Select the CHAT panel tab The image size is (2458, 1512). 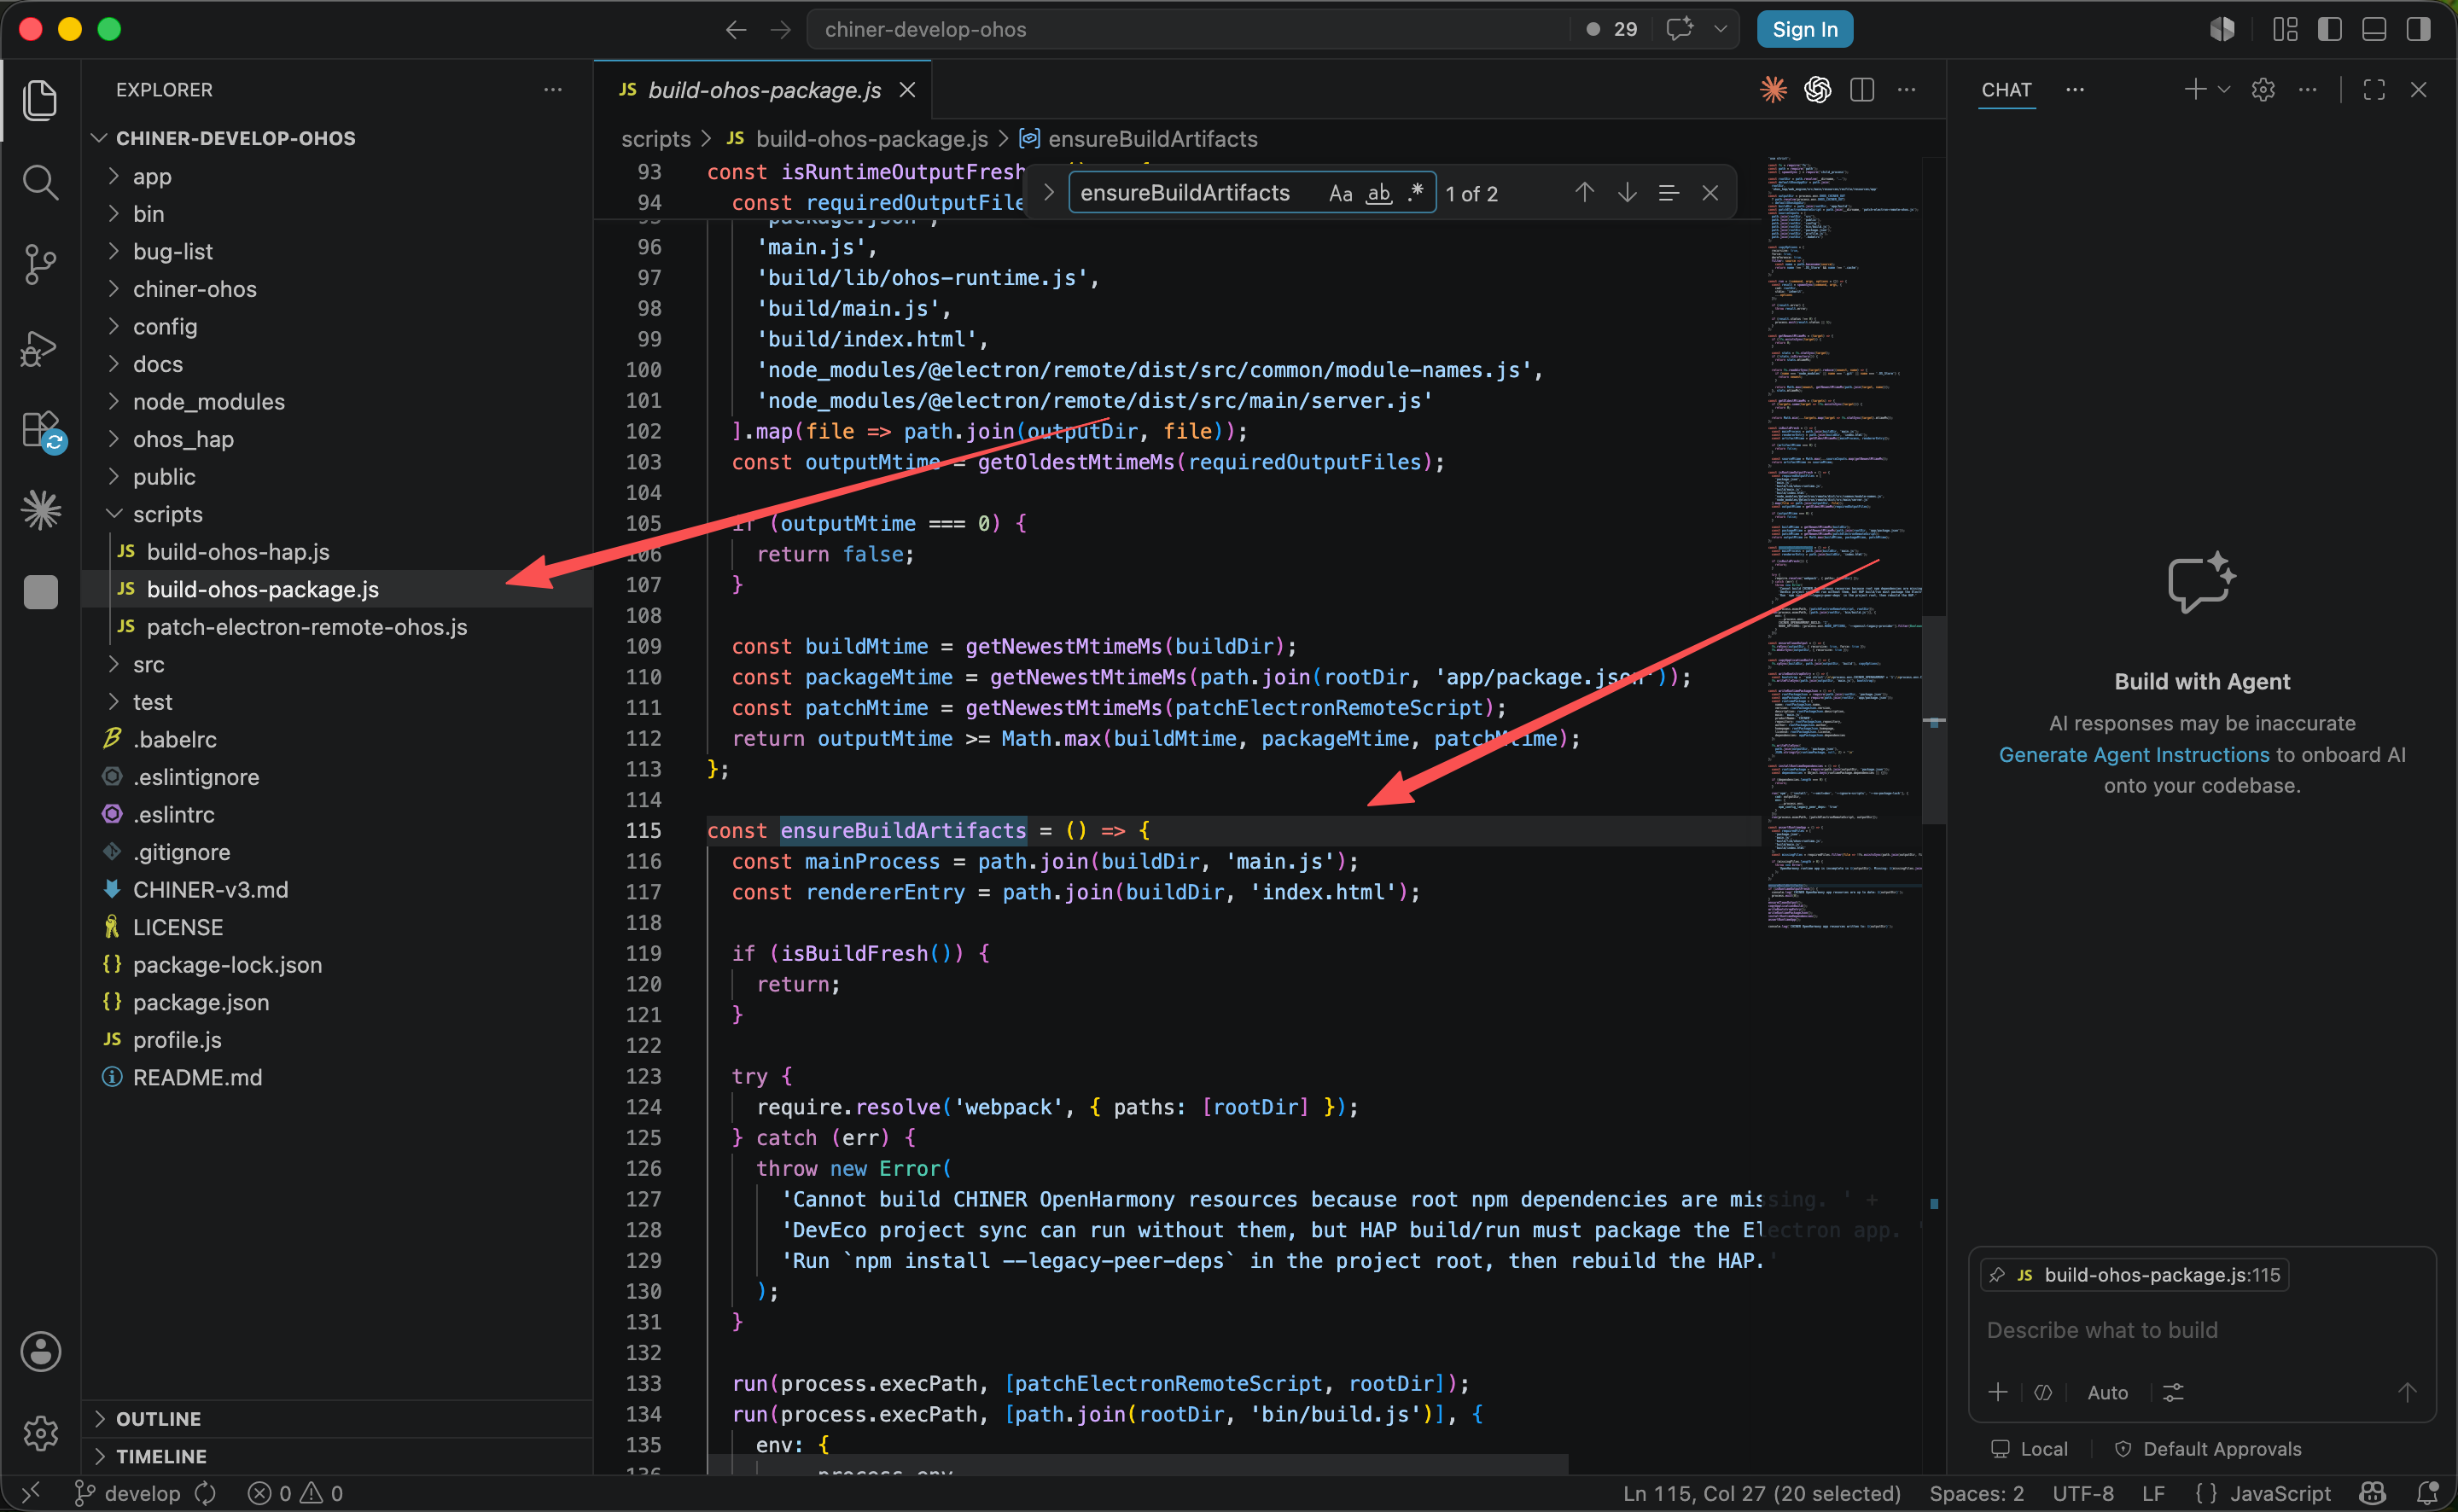point(2006,90)
